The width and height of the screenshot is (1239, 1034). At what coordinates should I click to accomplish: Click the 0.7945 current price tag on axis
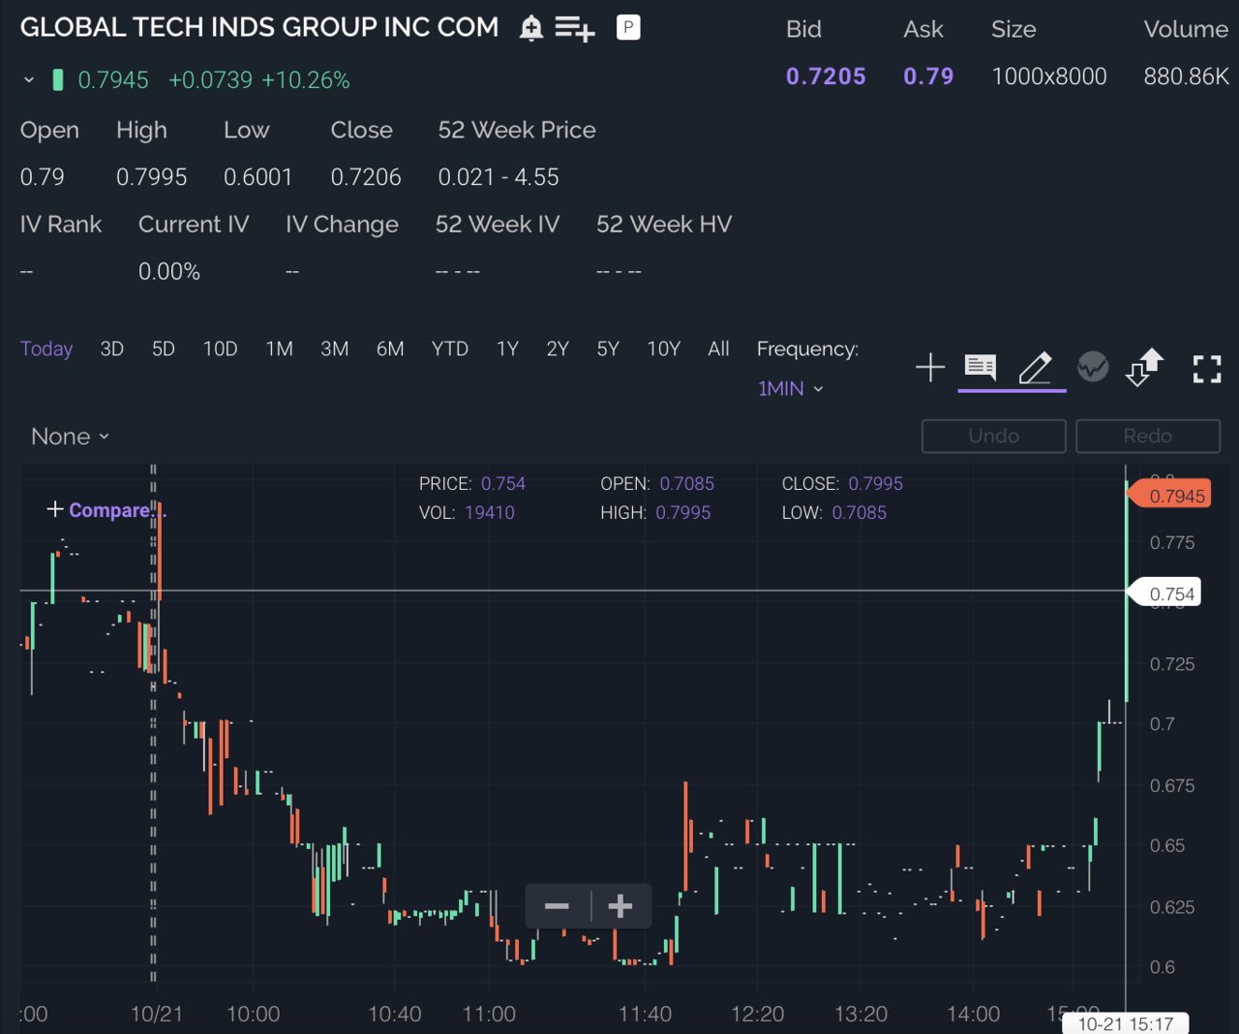coord(1169,496)
